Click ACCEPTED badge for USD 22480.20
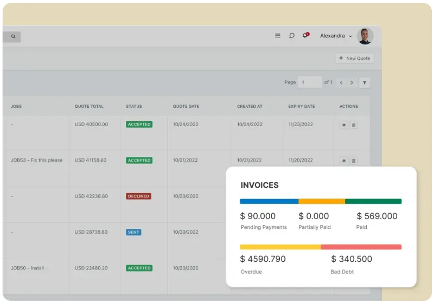This screenshot has height=303, width=434. pos(139,268)
